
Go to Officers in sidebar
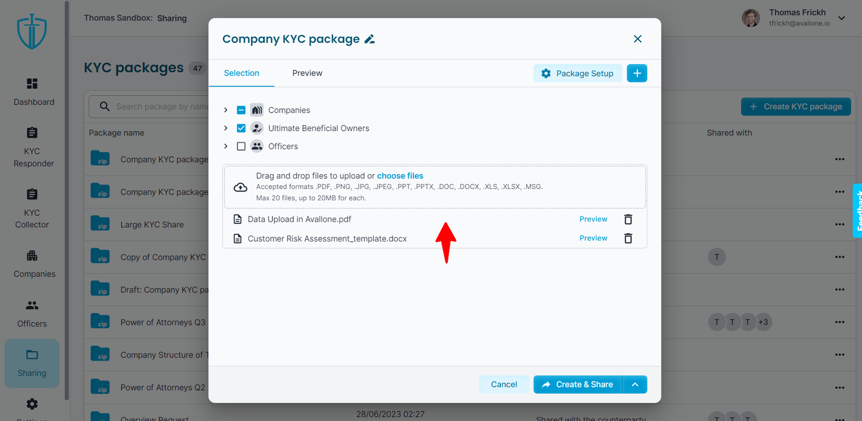32,314
